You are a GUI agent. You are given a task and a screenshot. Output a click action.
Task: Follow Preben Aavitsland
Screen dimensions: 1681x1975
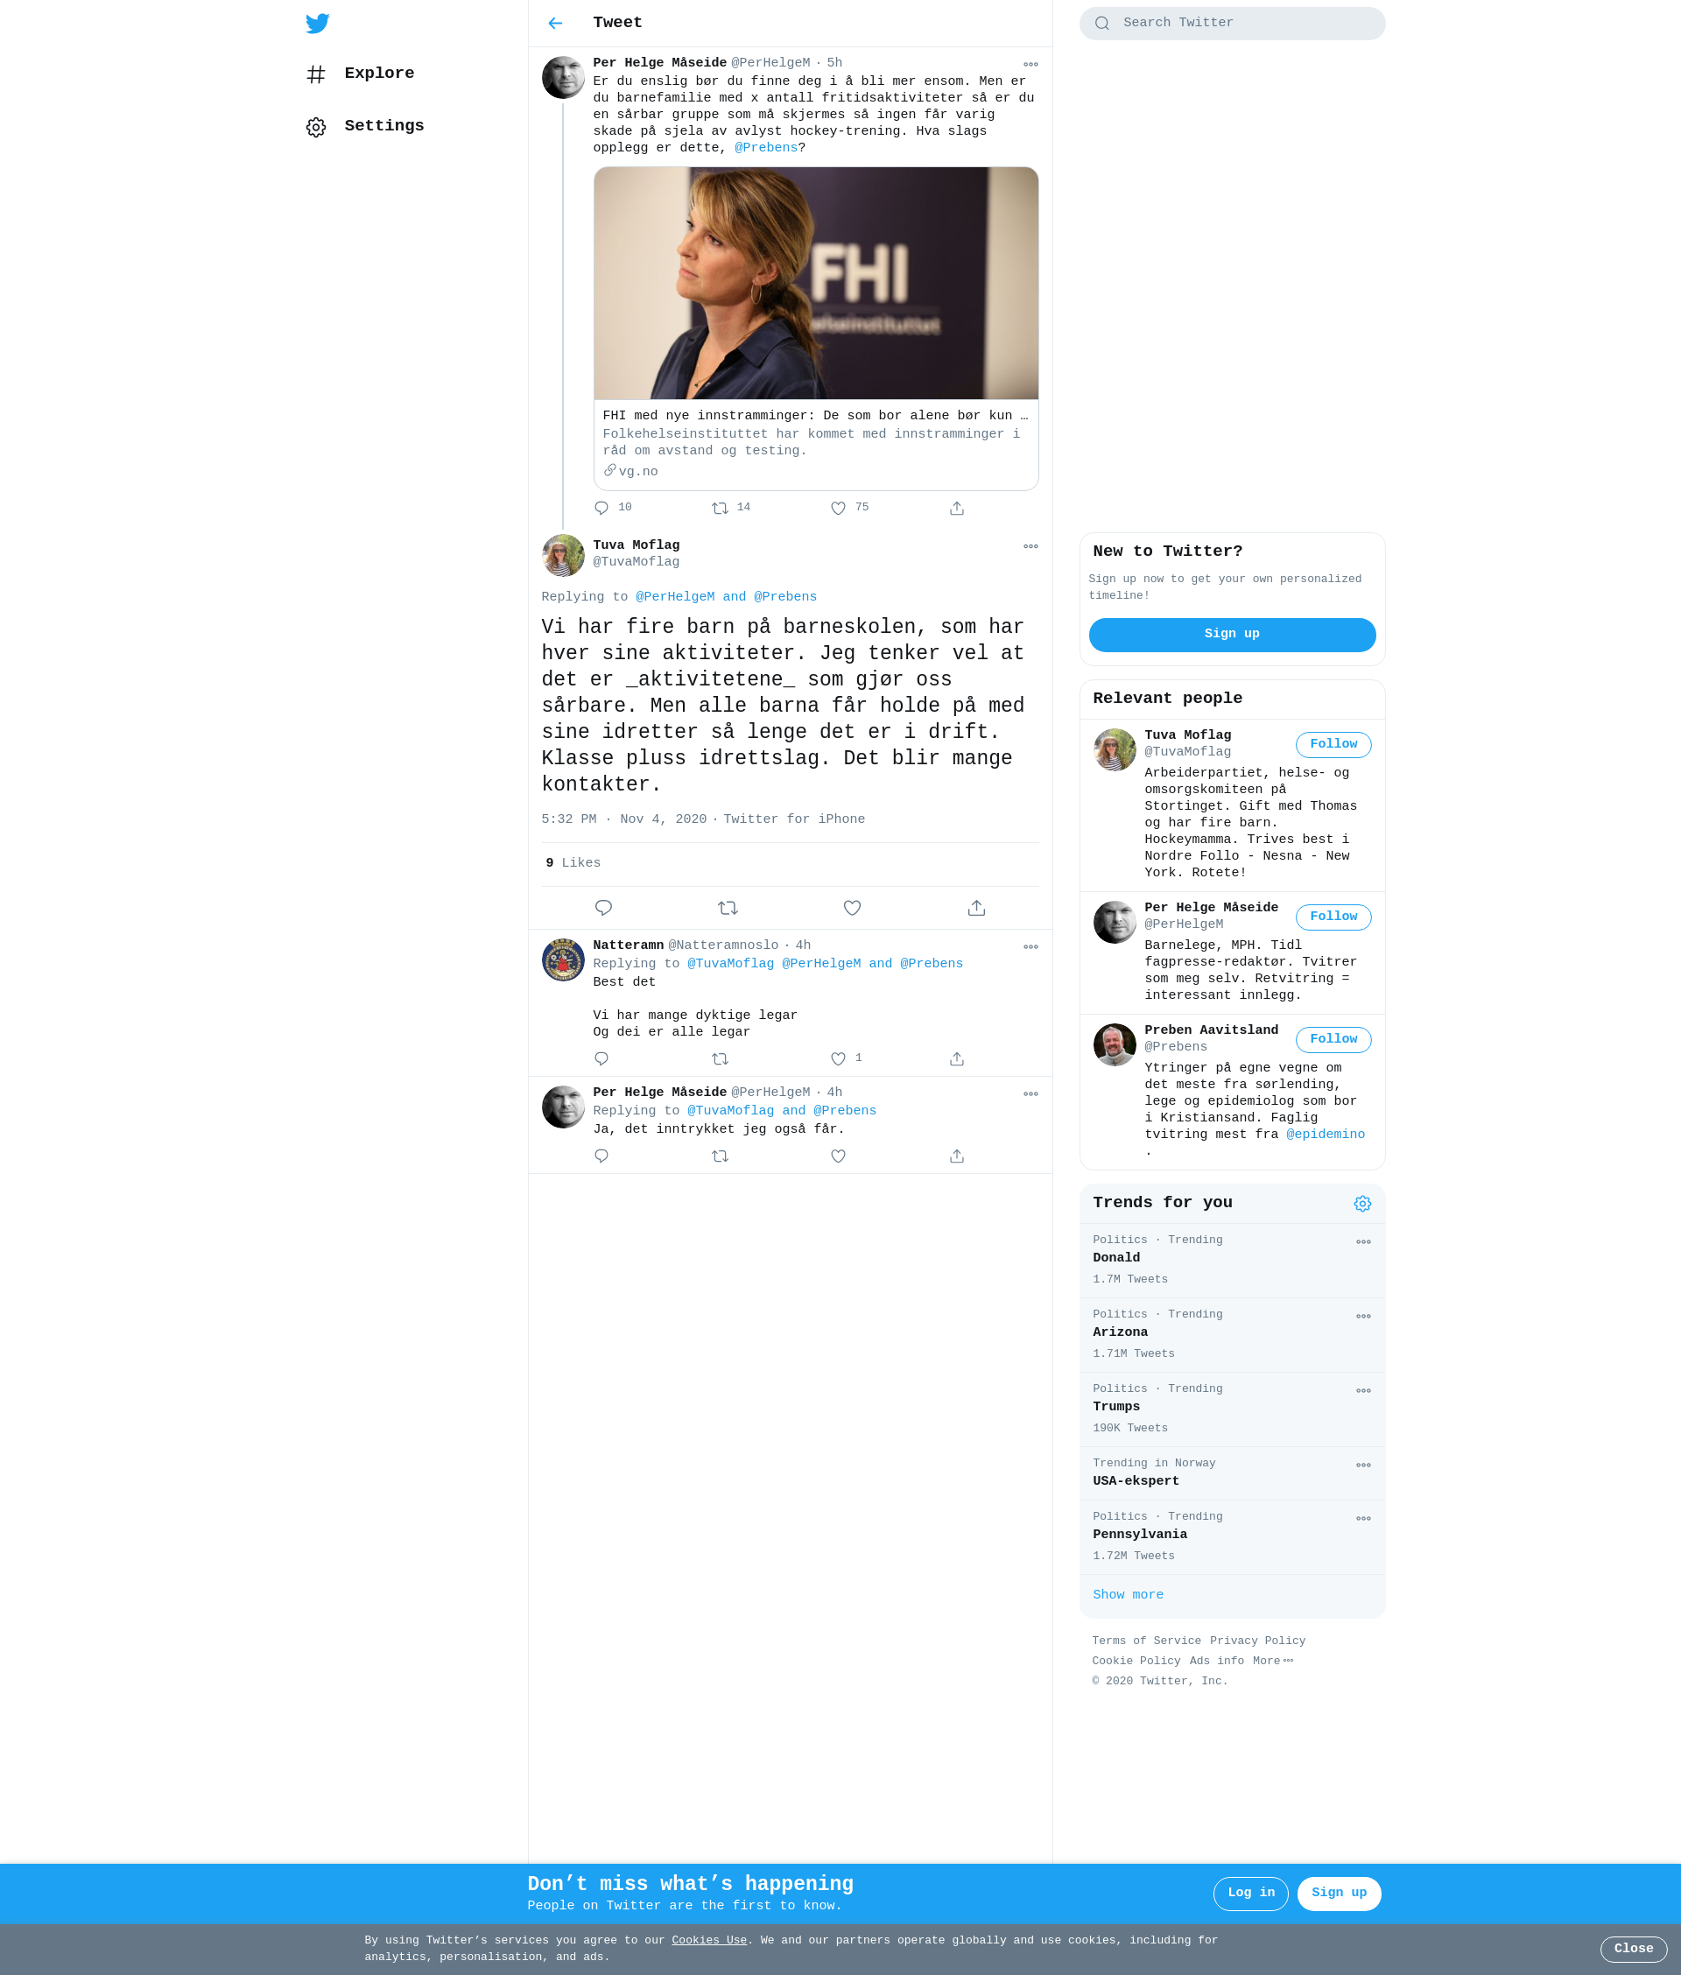coord(1333,1039)
